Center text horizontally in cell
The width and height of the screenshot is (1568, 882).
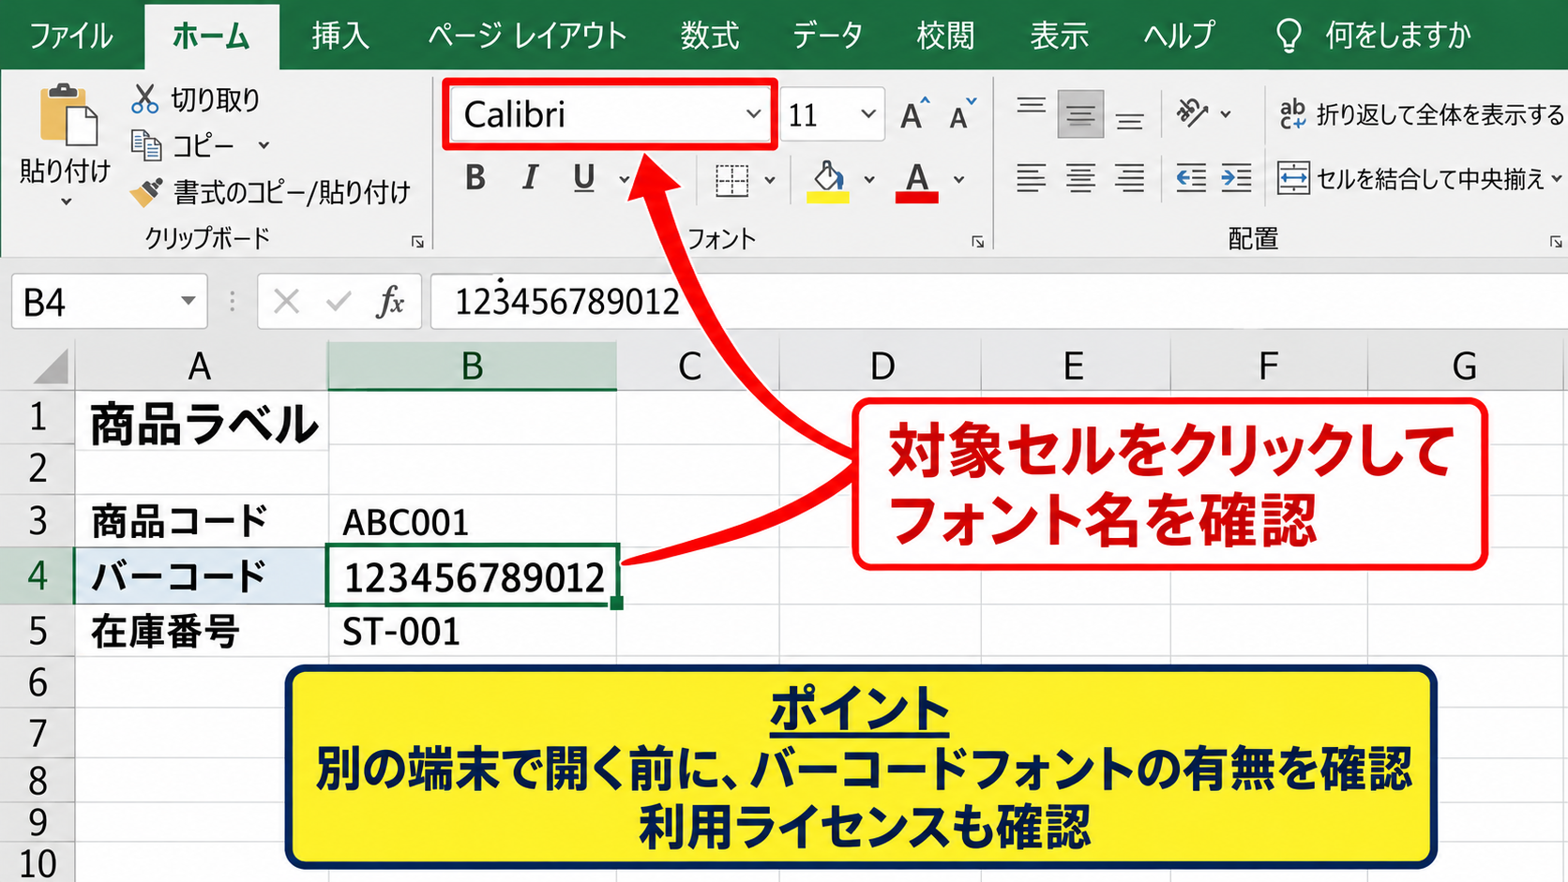pyautogui.click(x=1080, y=178)
